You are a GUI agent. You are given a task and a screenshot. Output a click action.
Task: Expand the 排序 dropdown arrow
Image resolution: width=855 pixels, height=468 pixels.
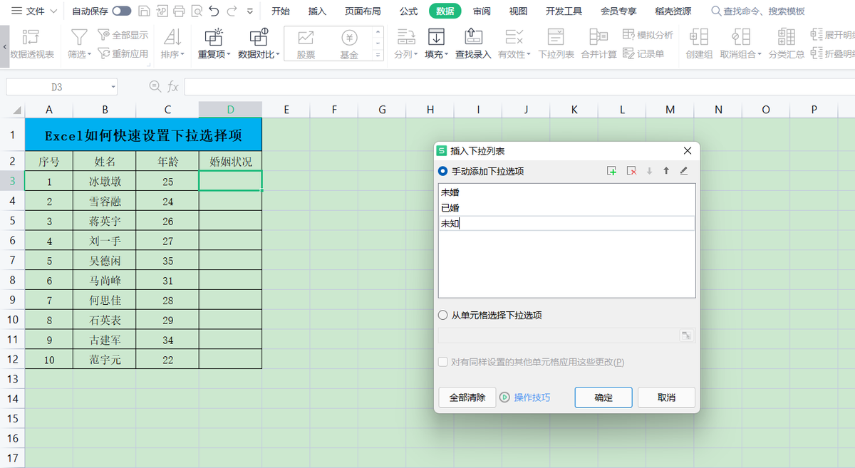click(x=182, y=54)
